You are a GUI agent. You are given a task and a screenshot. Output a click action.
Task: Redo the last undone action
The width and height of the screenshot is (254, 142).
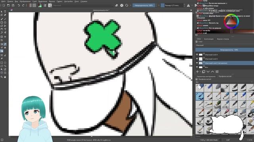[23, 5]
